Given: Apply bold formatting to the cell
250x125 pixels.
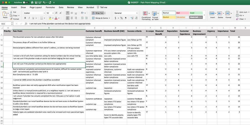Looking at the screenshot, I should [x=25, y=18].
